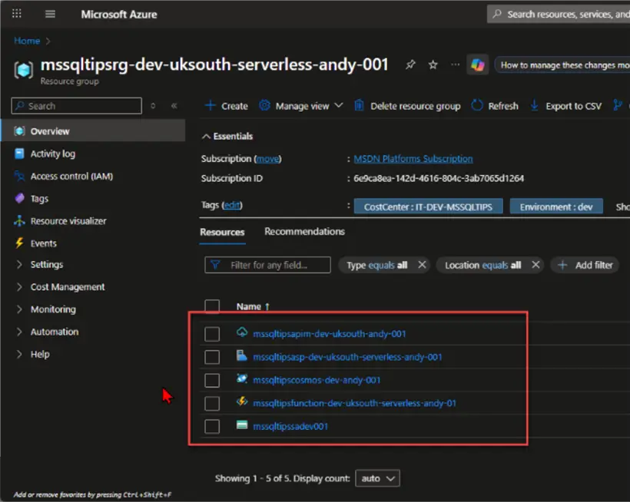Open Resource visualizer in sidebar

tap(68, 221)
